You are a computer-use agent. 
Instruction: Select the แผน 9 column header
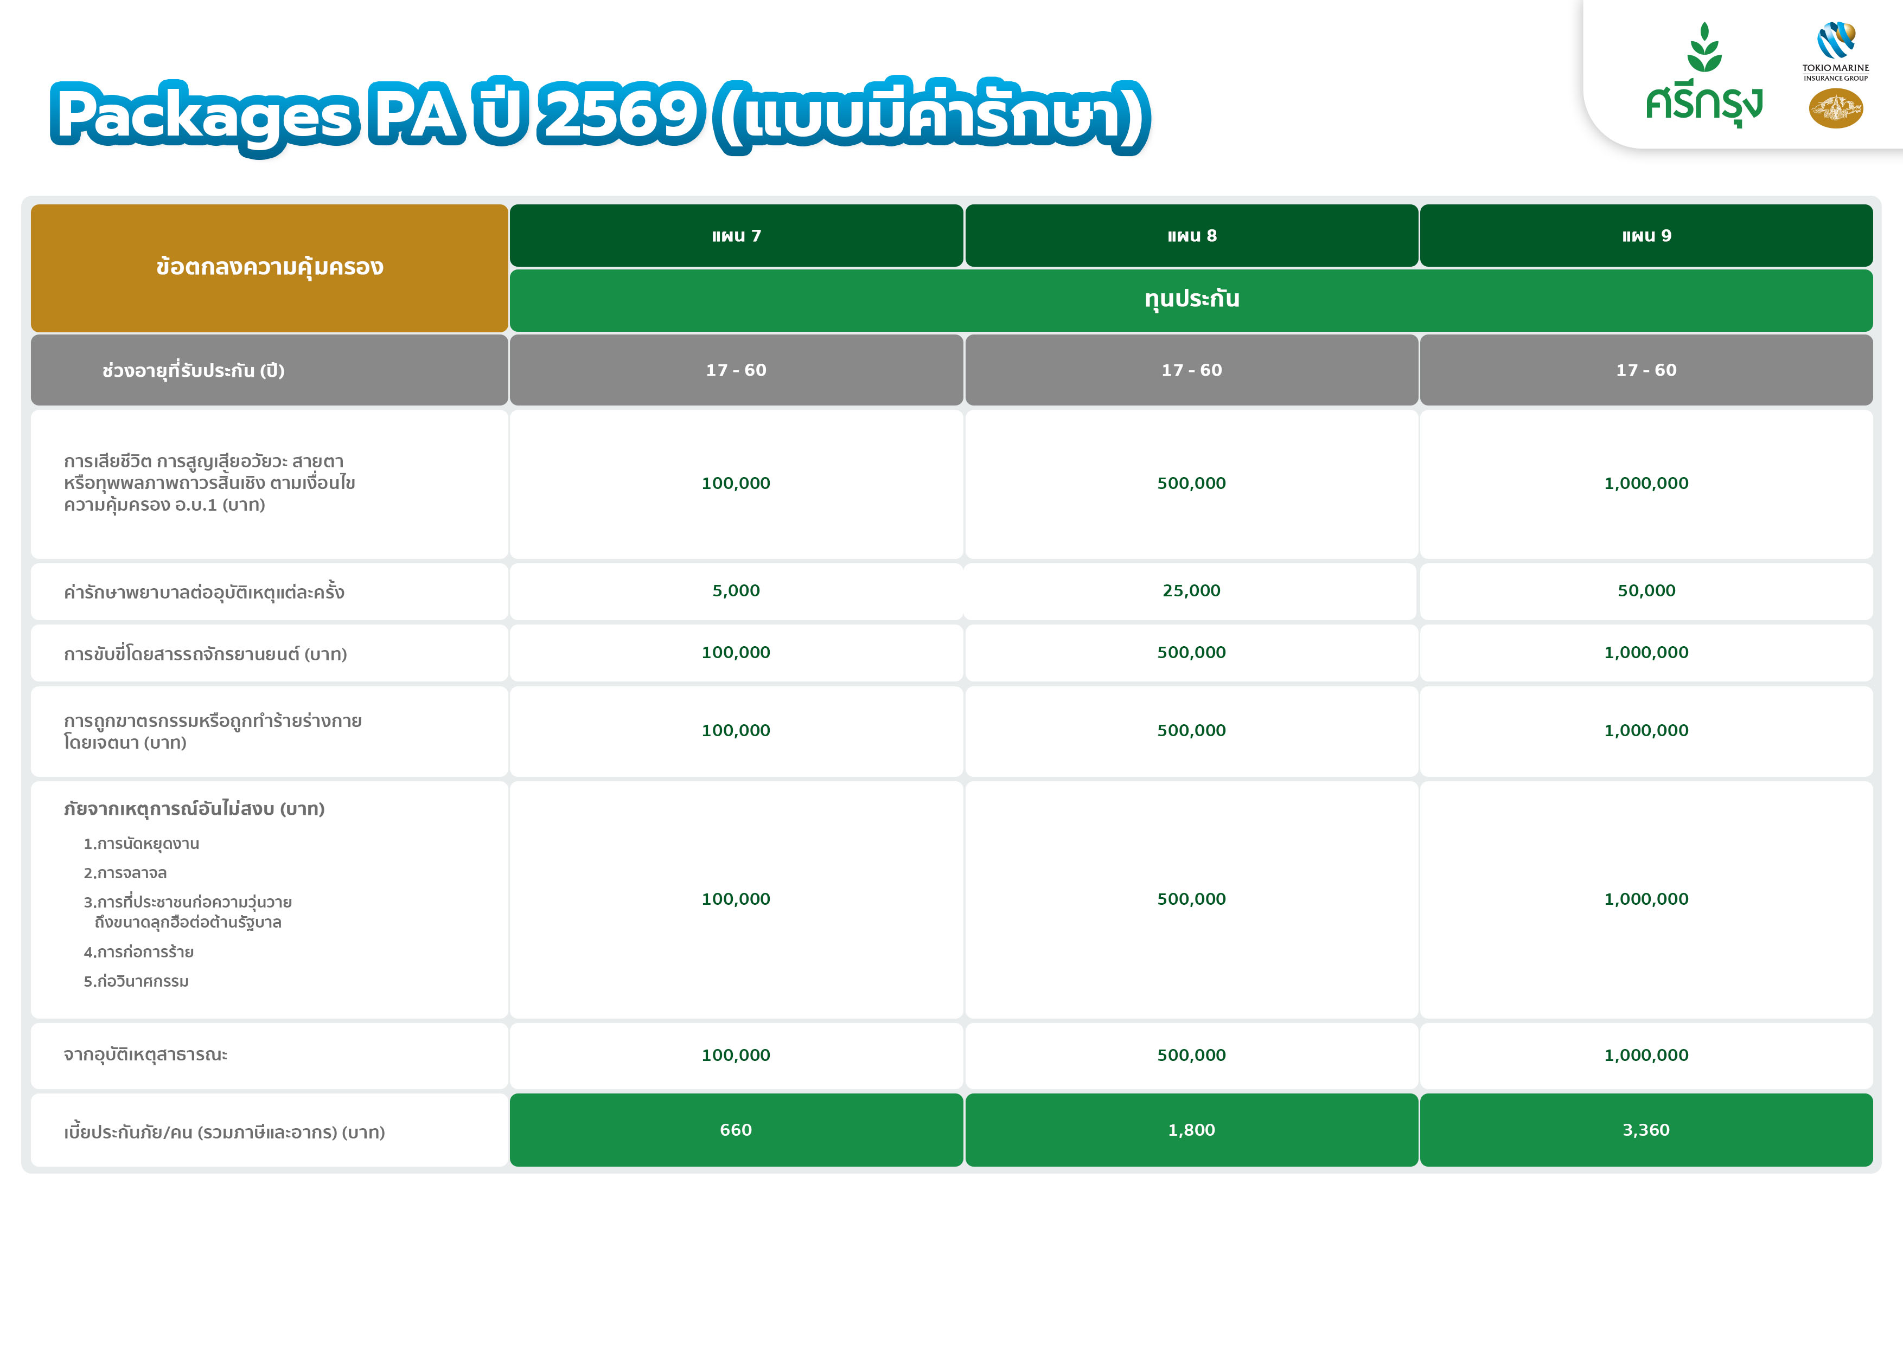[x=1646, y=236]
